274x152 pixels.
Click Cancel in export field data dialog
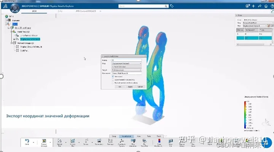(140, 87)
